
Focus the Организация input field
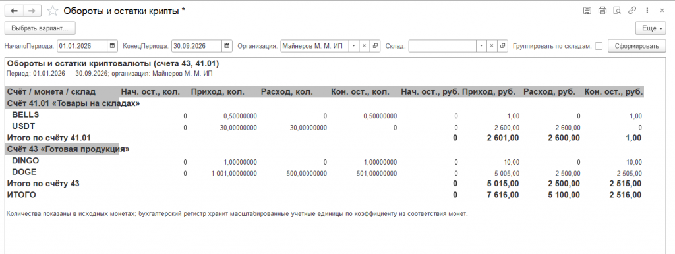tap(314, 46)
